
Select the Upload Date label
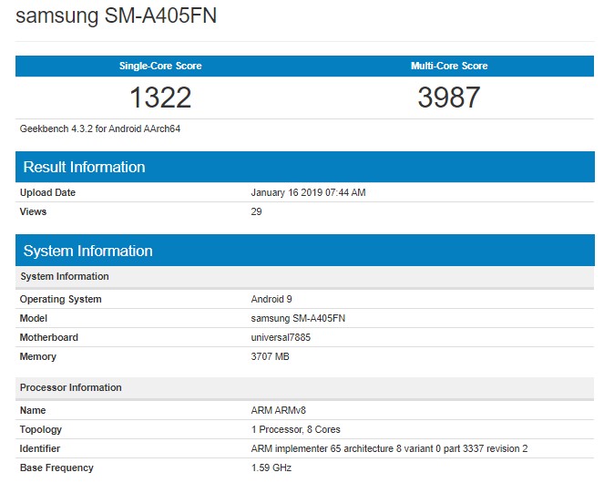47,192
